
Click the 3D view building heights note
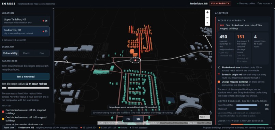[133, 113]
